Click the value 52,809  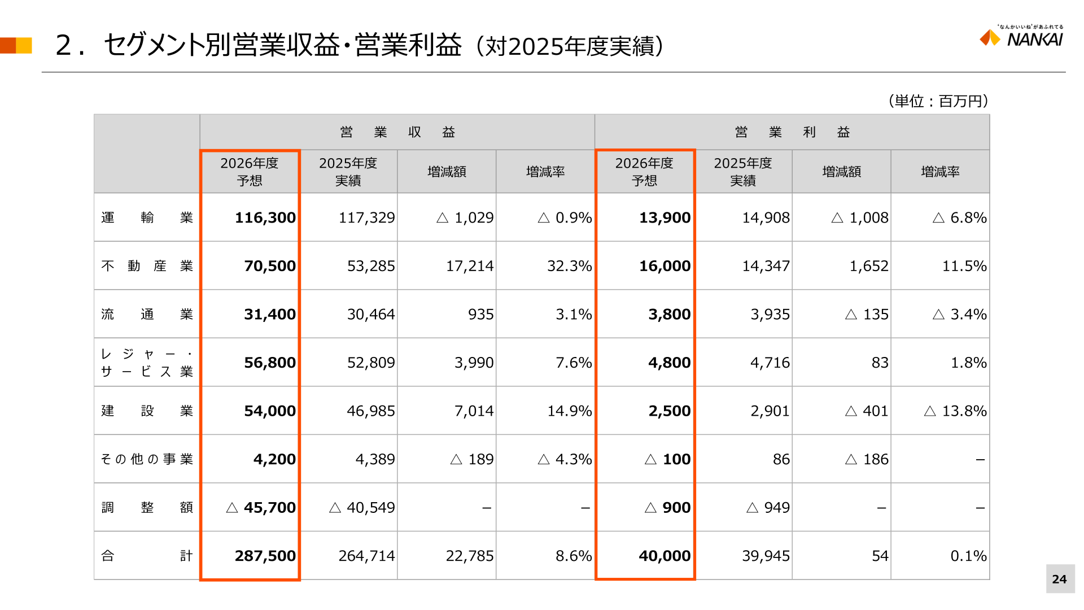[x=371, y=363]
